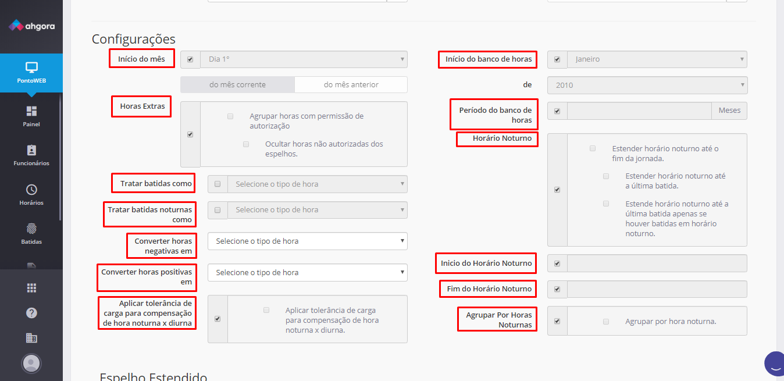The image size is (784, 381).
Task: Check Estende horário noturno apenas se houver batidas
Action: 606,204
